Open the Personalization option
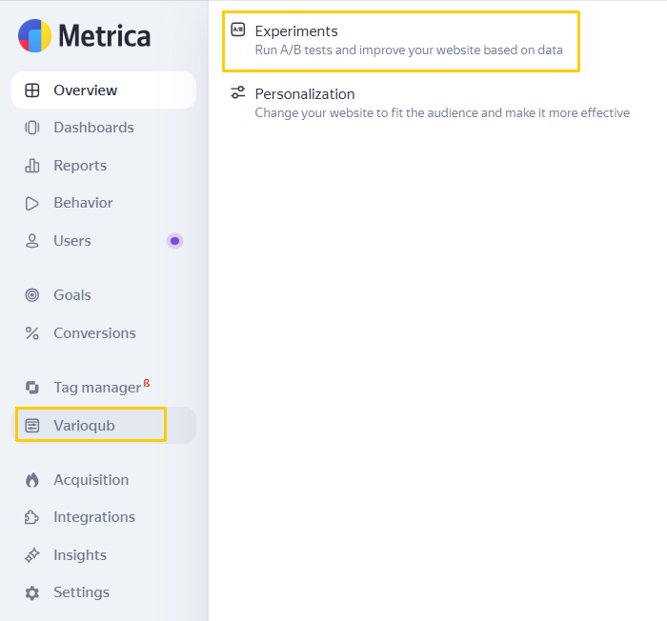Viewport: 667px width, 621px height. click(x=430, y=103)
